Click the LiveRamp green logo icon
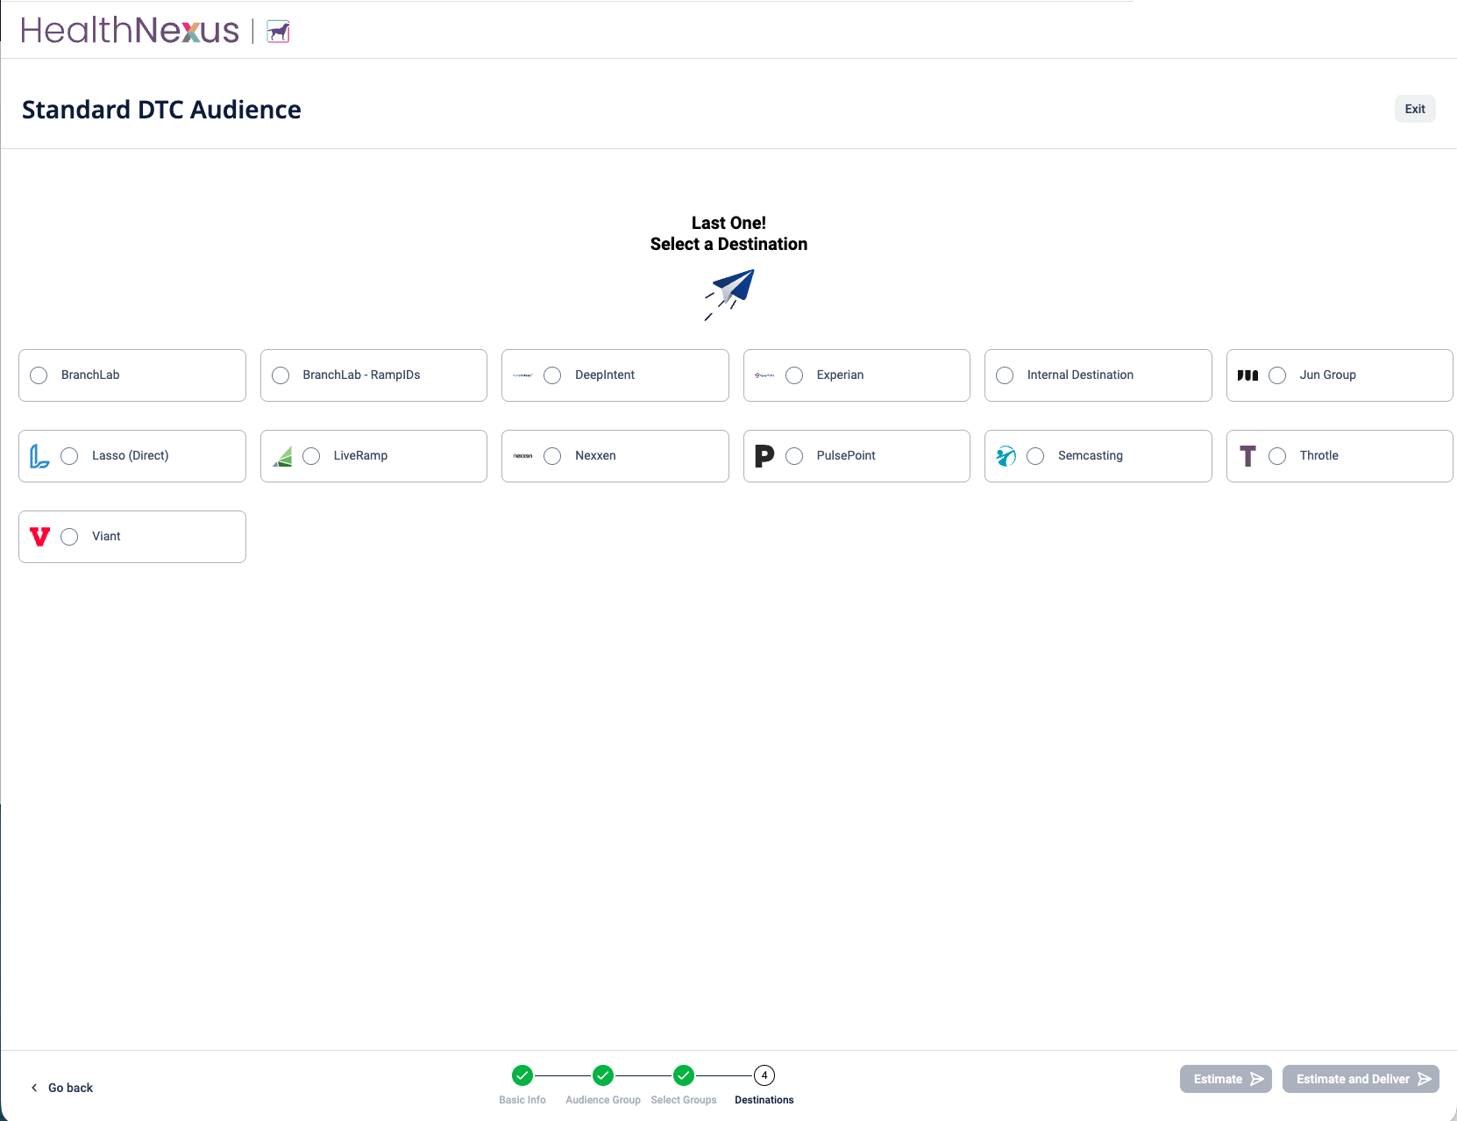The width and height of the screenshot is (1457, 1121). pyautogui.click(x=281, y=456)
